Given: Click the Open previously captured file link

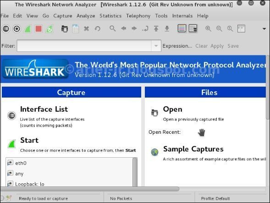Looking at the screenshot, I should coord(172,110).
